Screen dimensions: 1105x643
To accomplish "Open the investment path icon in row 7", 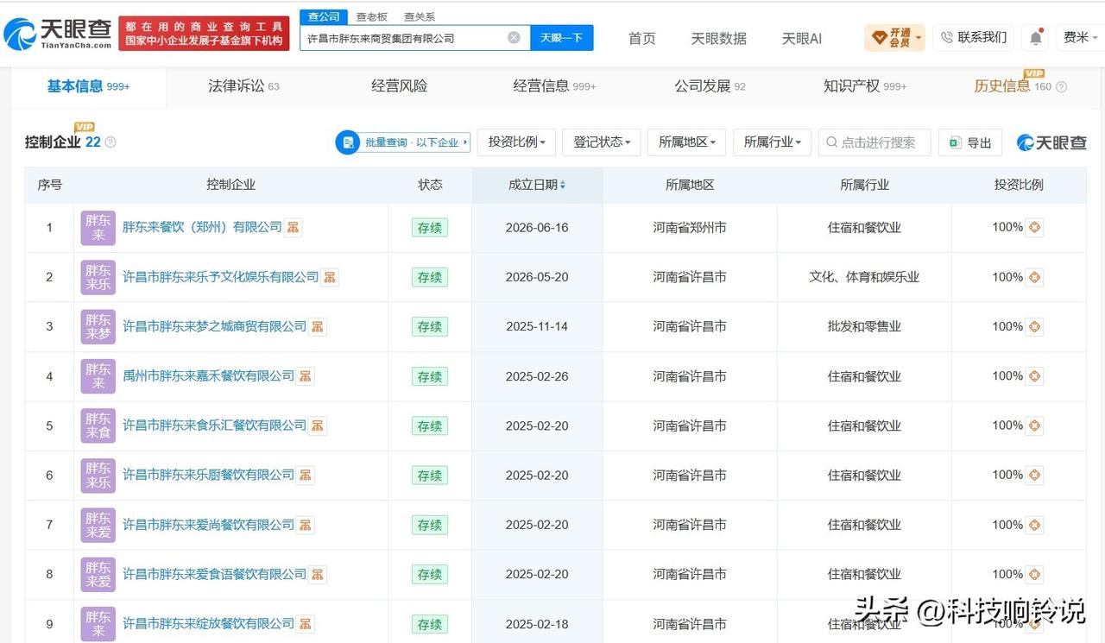I will 1034,525.
